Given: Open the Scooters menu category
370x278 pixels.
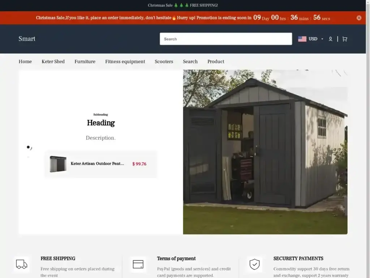Looking at the screenshot, I should [x=164, y=62].
